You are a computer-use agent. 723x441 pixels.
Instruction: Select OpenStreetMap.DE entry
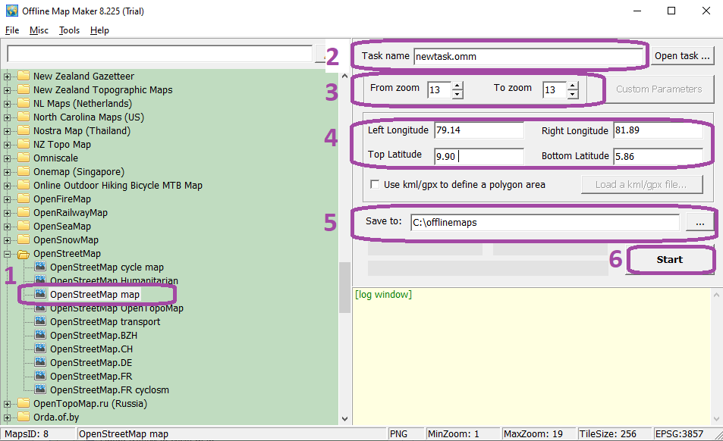pyautogui.click(x=91, y=363)
